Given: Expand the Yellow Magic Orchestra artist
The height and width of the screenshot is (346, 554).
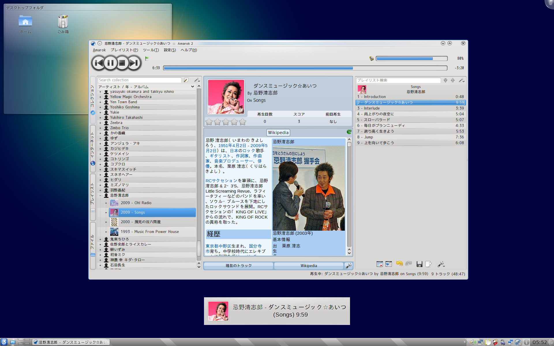Looking at the screenshot, I should click(100, 97).
